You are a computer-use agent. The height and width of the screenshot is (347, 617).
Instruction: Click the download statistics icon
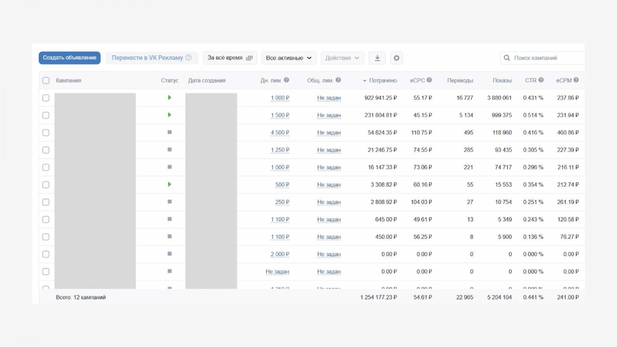coord(377,58)
